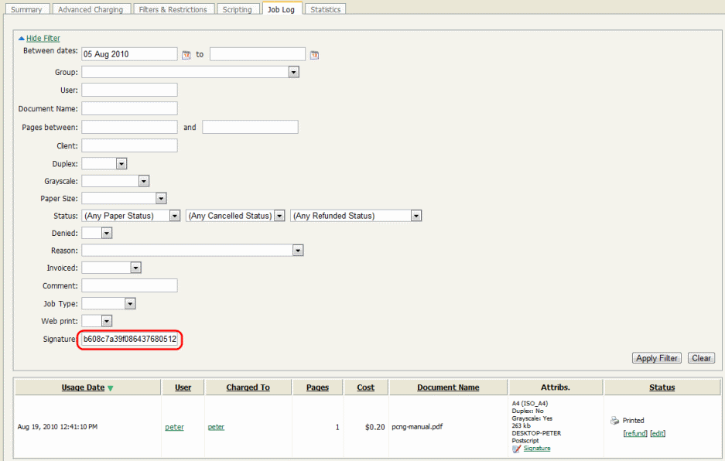The width and height of the screenshot is (725, 461).
Task: Open the peter link in Charged To column
Action: pos(216,427)
